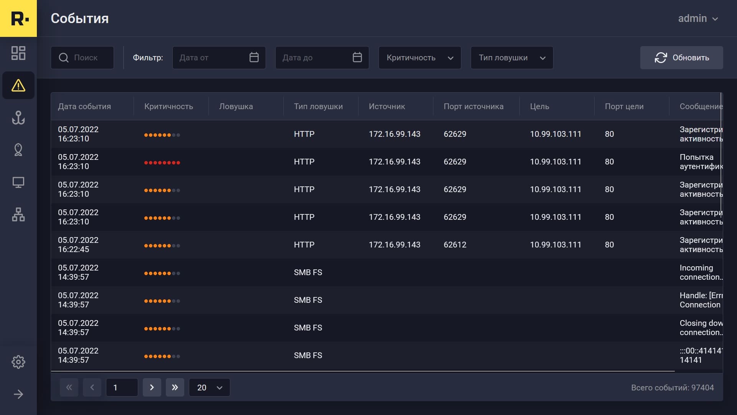Open the anchor icon in sidebar
This screenshot has width=737, height=415.
(18, 117)
